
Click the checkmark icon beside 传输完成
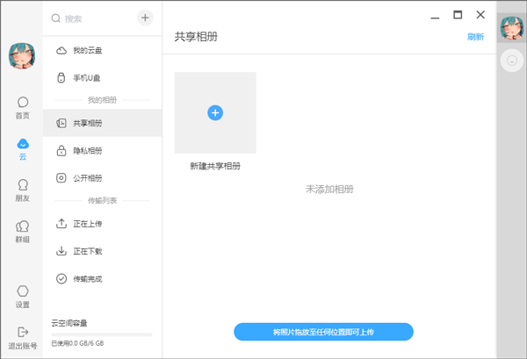click(61, 279)
